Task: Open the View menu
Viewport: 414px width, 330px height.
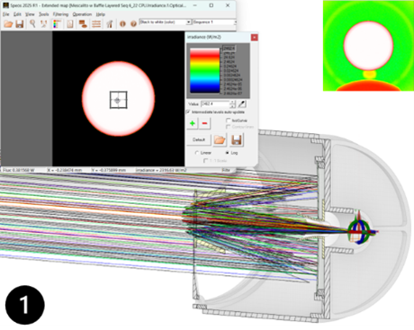Action: pos(30,14)
